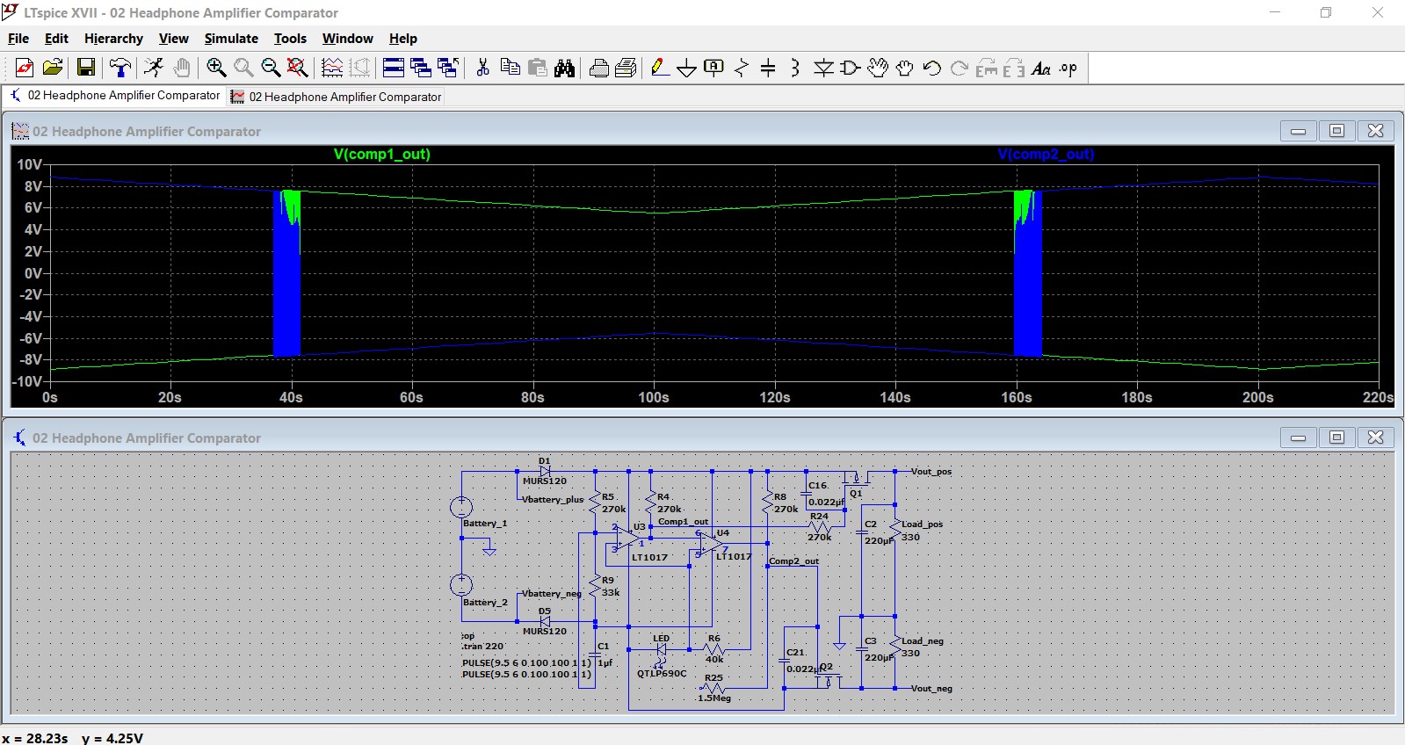The height and width of the screenshot is (745, 1405).
Task: Click the V(comp2_out) blue trace label
Action: click(x=1046, y=155)
